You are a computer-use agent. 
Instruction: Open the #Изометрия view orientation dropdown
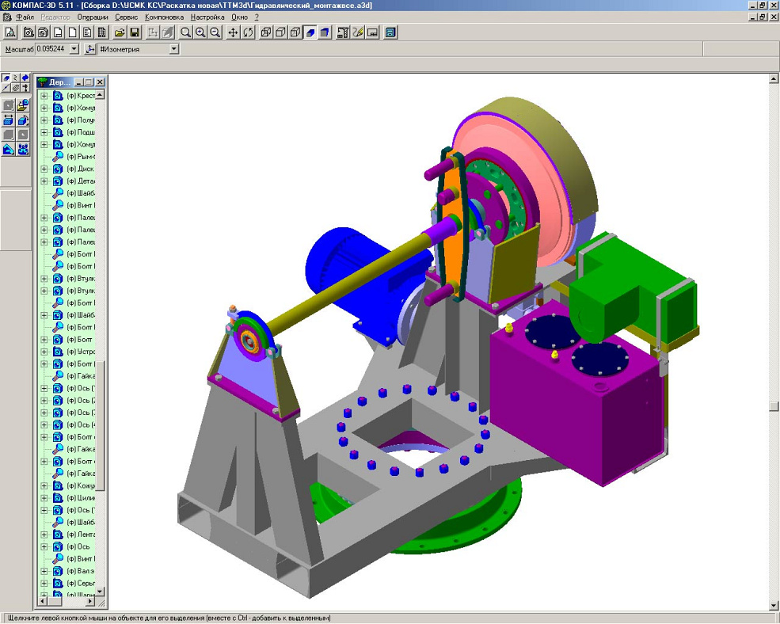point(174,49)
